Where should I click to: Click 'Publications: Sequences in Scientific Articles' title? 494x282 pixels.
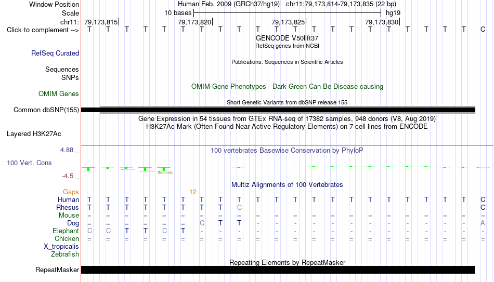(287, 62)
